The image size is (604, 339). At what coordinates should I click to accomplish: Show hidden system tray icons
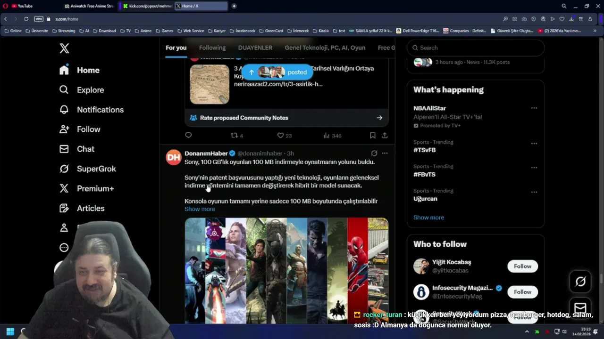pos(527,331)
